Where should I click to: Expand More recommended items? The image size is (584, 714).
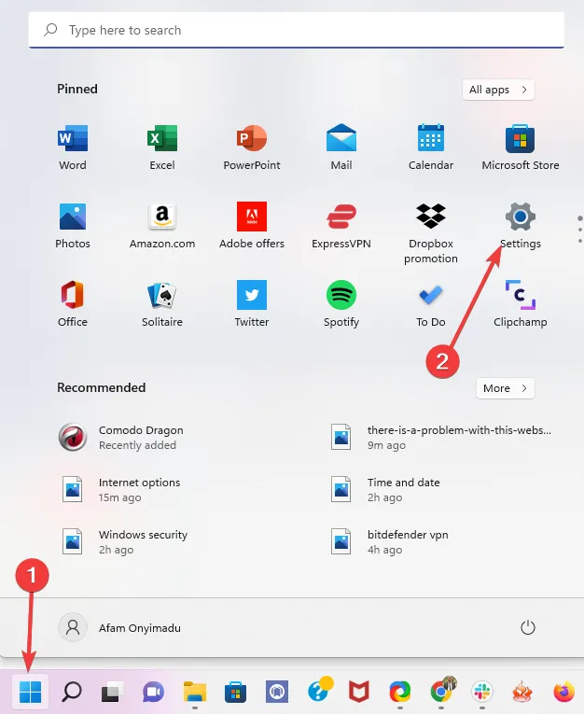point(506,388)
